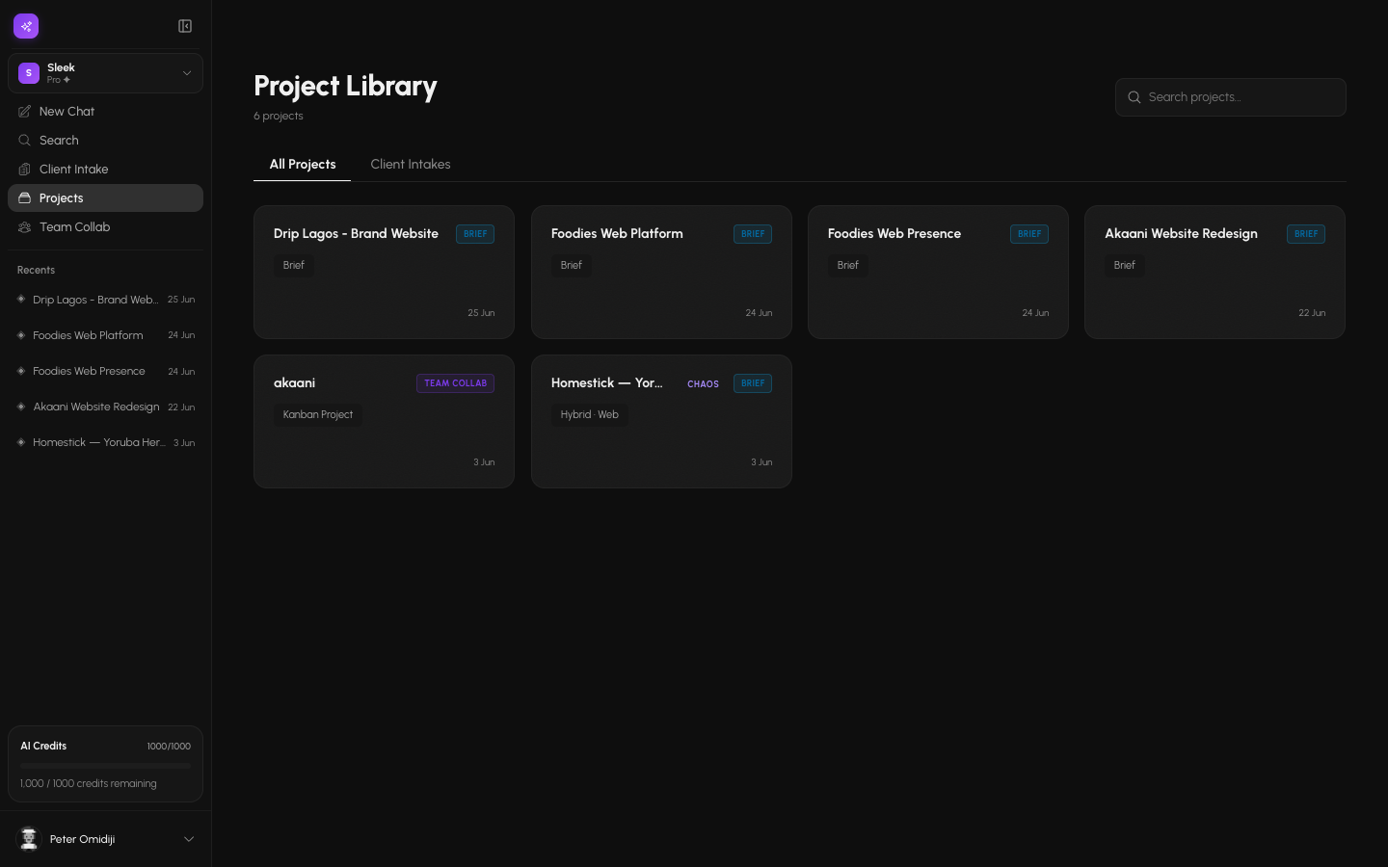Click Peter Omidiji's profile avatar

tap(29, 839)
